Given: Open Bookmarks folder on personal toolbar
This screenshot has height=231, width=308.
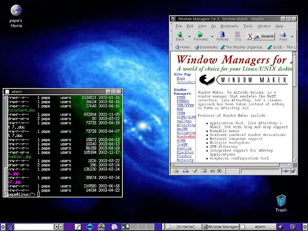Looking at the screenshot, I should [206, 47].
